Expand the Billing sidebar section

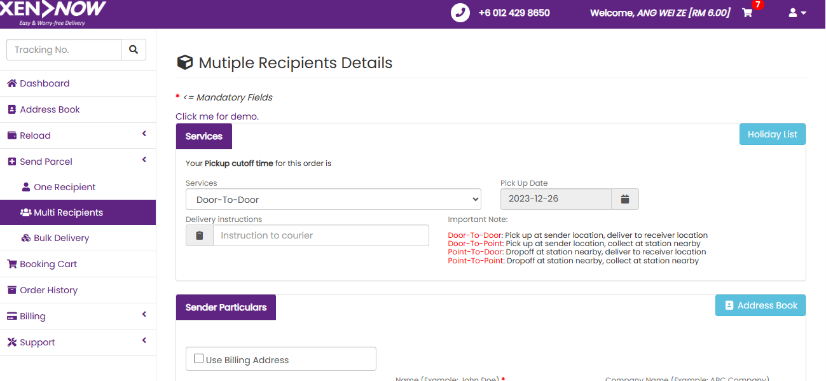click(78, 316)
